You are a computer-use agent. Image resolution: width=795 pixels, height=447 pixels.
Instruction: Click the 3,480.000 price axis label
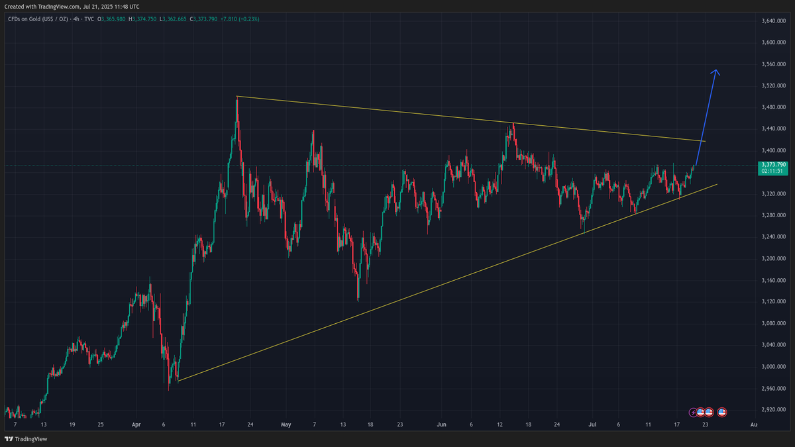point(774,107)
